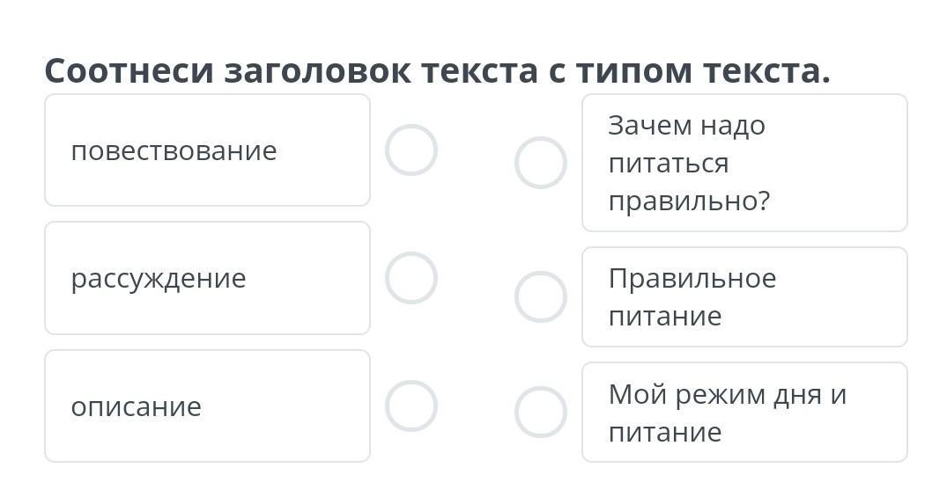The height and width of the screenshot is (497, 932).
Task: Select the circle next to описание
Action: click(x=411, y=406)
